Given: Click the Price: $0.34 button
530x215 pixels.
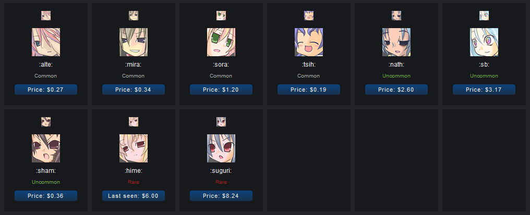Looking at the screenshot, I should click(x=134, y=90).
